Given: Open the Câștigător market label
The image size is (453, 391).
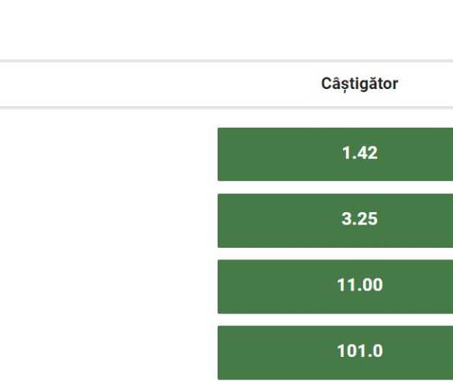Looking at the screenshot, I should pyautogui.click(x=359, y=84).
